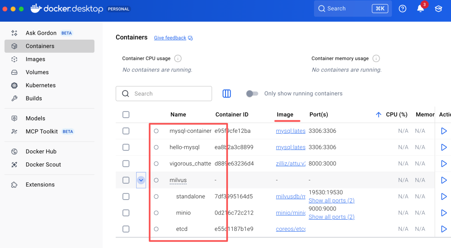
Task: Open Volumes in the sidebar menu
Action: (x=49, y=72)
